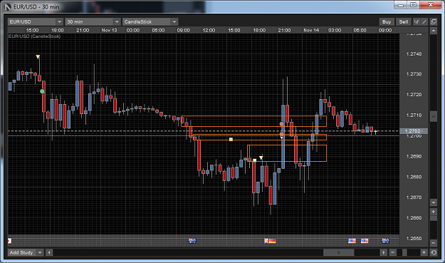Click the German flag event marker
Image resolution: width=445 pixels, height=263 pixels.
pos(272,241)
